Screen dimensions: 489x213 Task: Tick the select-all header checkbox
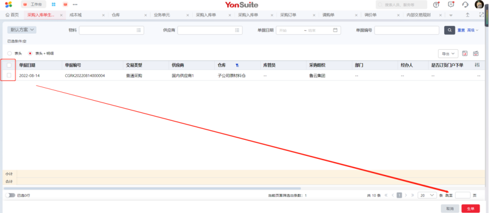(9, 65)
